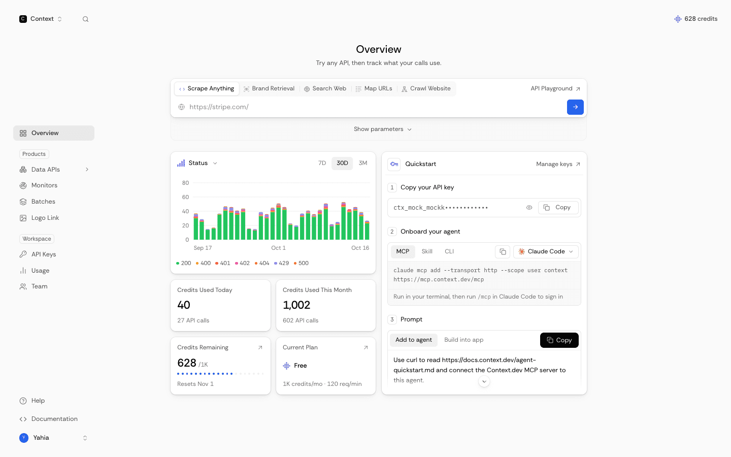
Task: Click the Credits Used Today card
Action: pos(220,305)
